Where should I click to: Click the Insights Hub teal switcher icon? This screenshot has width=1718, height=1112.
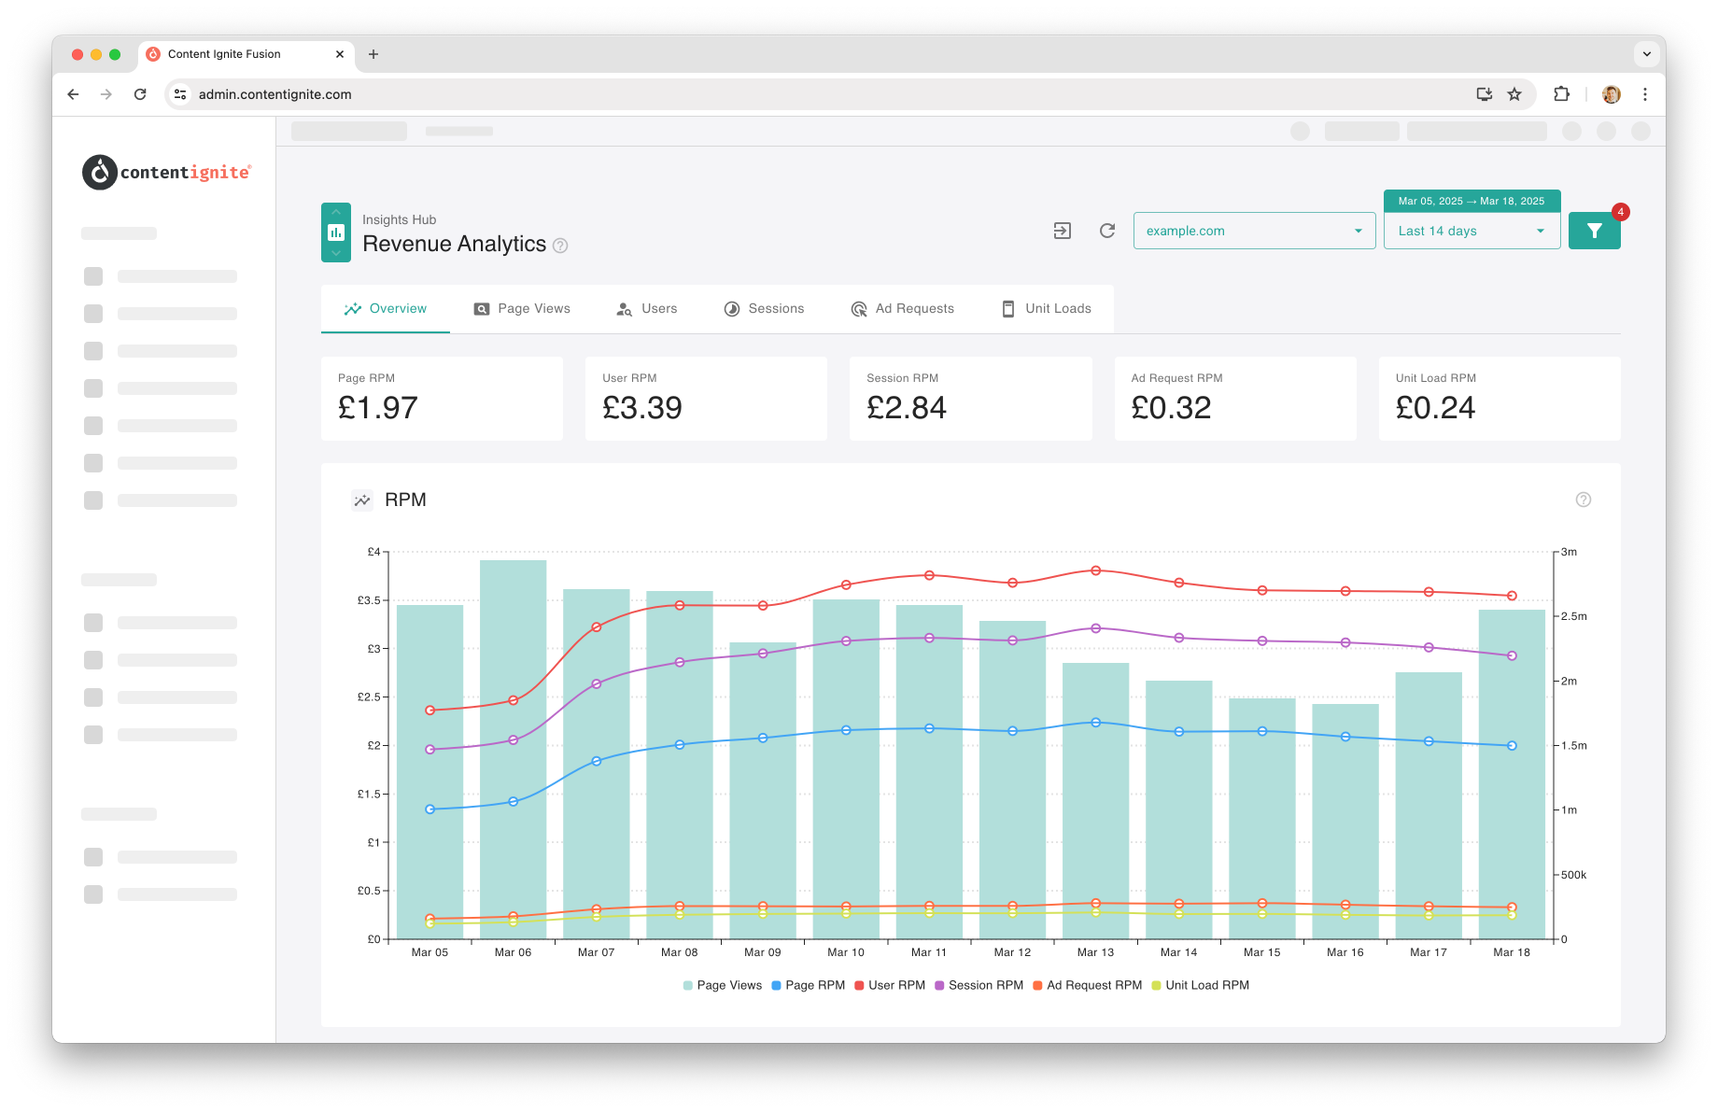(336, 232)
